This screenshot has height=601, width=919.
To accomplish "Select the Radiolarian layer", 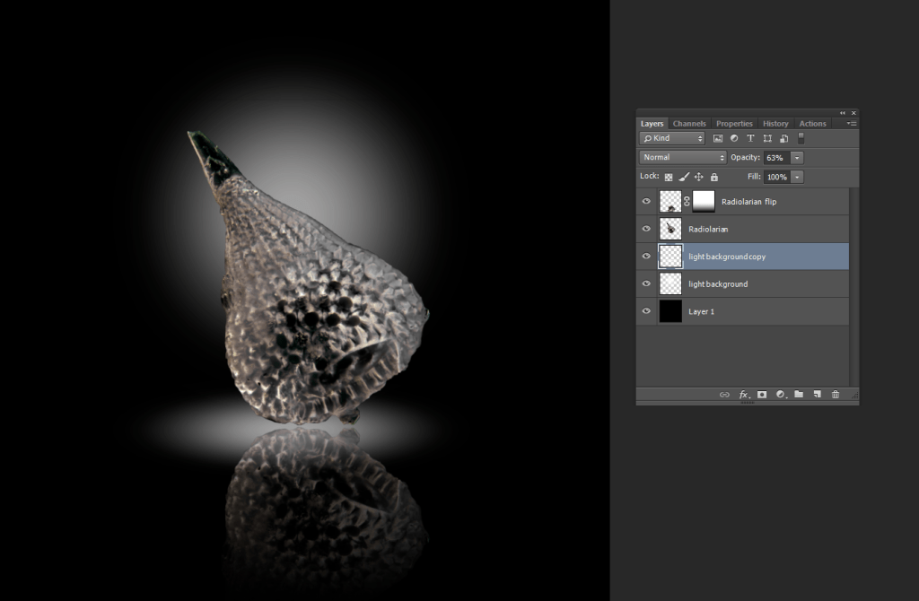I will point(754,230).
